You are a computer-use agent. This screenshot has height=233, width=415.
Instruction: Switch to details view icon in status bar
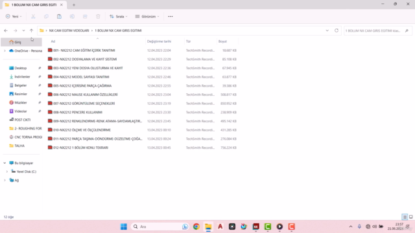(405, 217)
